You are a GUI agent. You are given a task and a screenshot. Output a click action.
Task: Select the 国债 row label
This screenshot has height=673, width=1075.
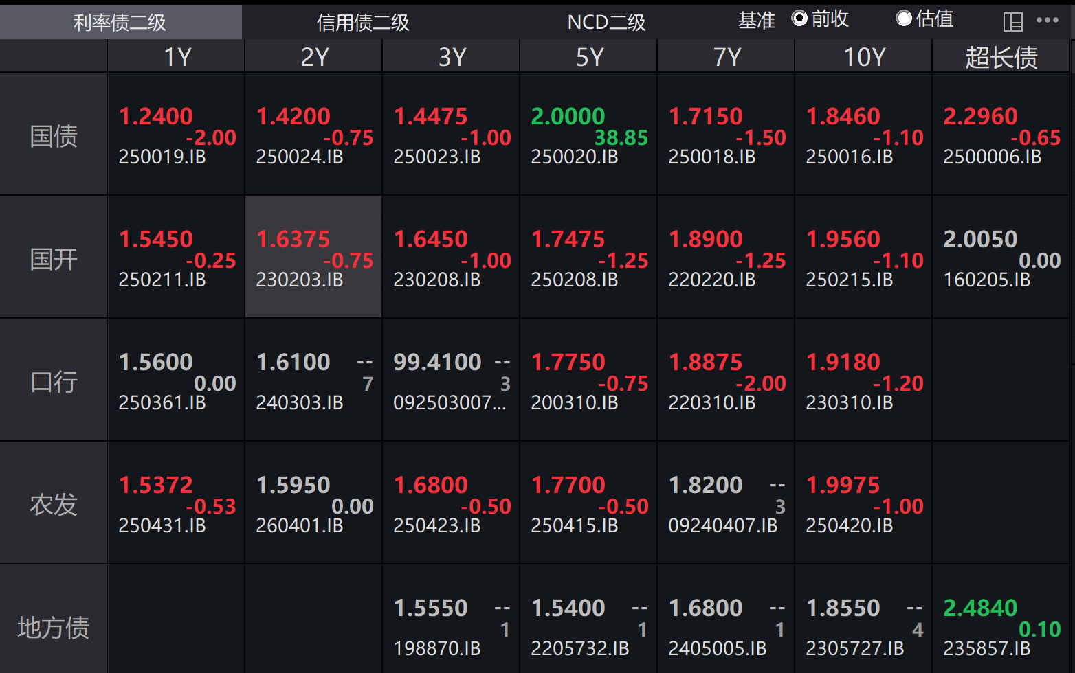coord(54,135)
